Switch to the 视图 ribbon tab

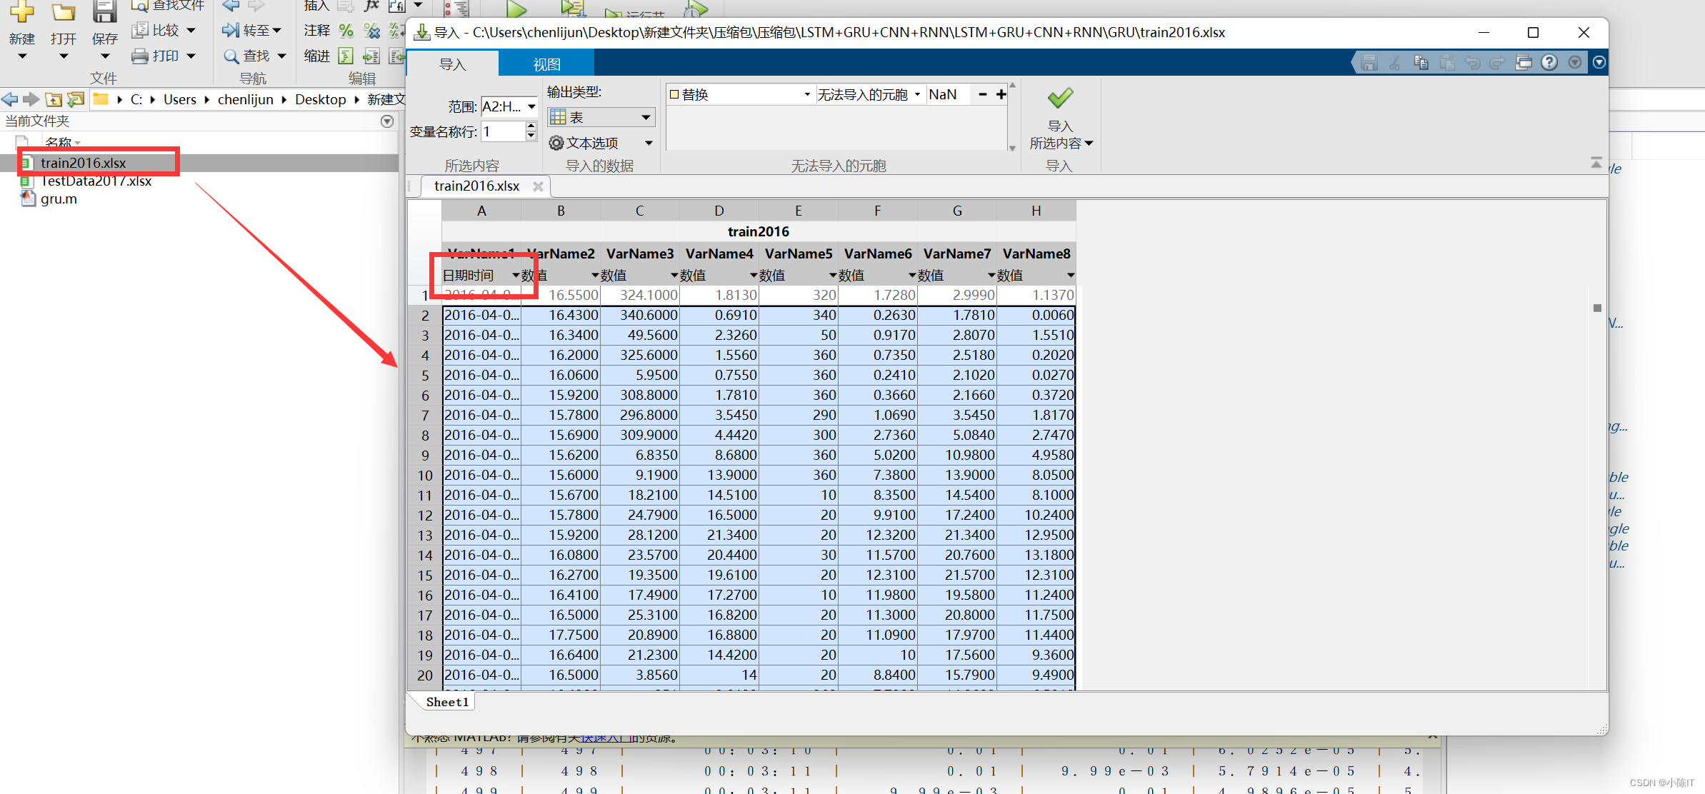click(546, 64)
